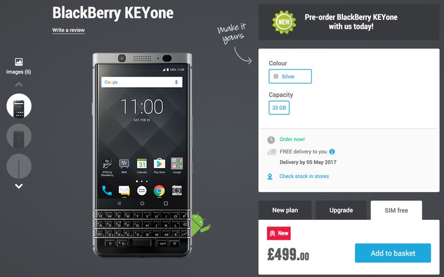This screenshot has height=277, width=444.
Task: Show more thumbnails with down chevron
Action: click(x=19, y=186)
